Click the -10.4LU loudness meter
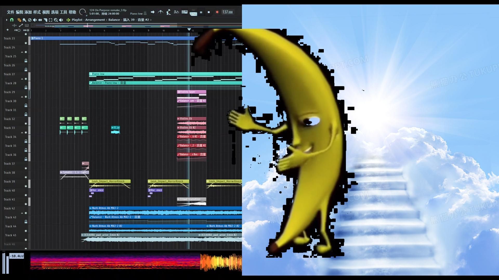This screenshot has height=280, width=499. [x=17, y=256]
